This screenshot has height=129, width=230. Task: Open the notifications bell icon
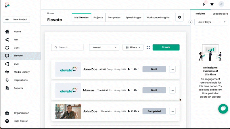click(212, 4)
